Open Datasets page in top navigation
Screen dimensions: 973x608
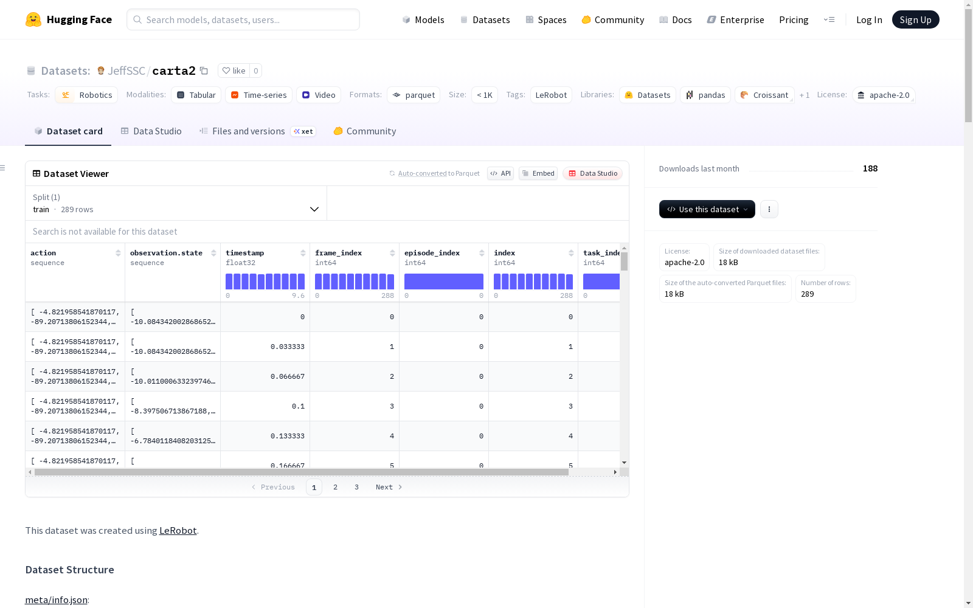[x=485, y=19]
